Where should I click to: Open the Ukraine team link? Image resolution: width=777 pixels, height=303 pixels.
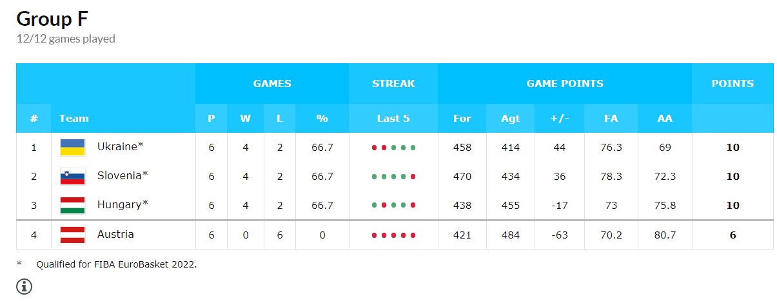(120, 146)
